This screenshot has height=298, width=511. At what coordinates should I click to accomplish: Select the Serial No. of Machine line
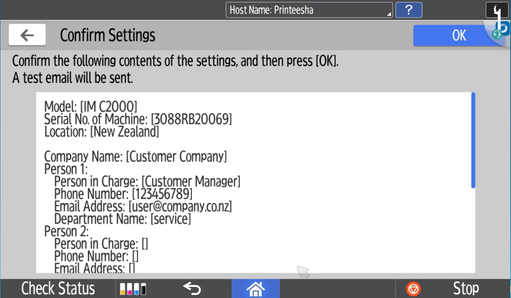[138, 119]
